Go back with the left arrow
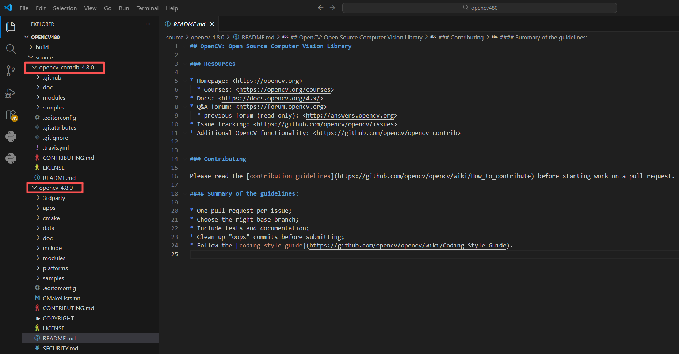This screenshot has height=354, width=679. [320, 8]
